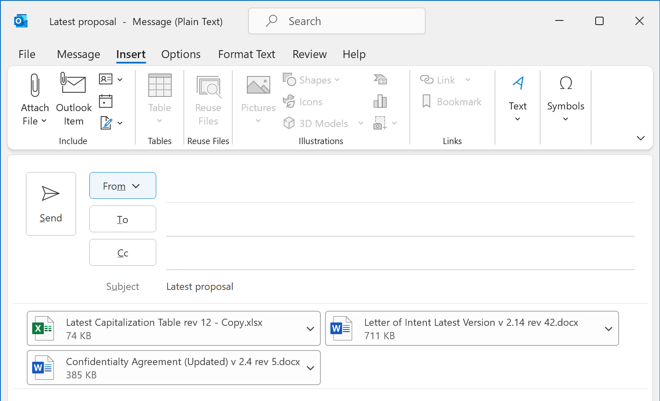
Task: Open dropdown for Confidentiality Agreement attachment
Action: click(x=310, y=368)
